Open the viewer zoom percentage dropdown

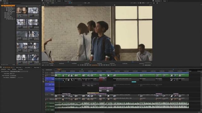click(x=144, y=3)
